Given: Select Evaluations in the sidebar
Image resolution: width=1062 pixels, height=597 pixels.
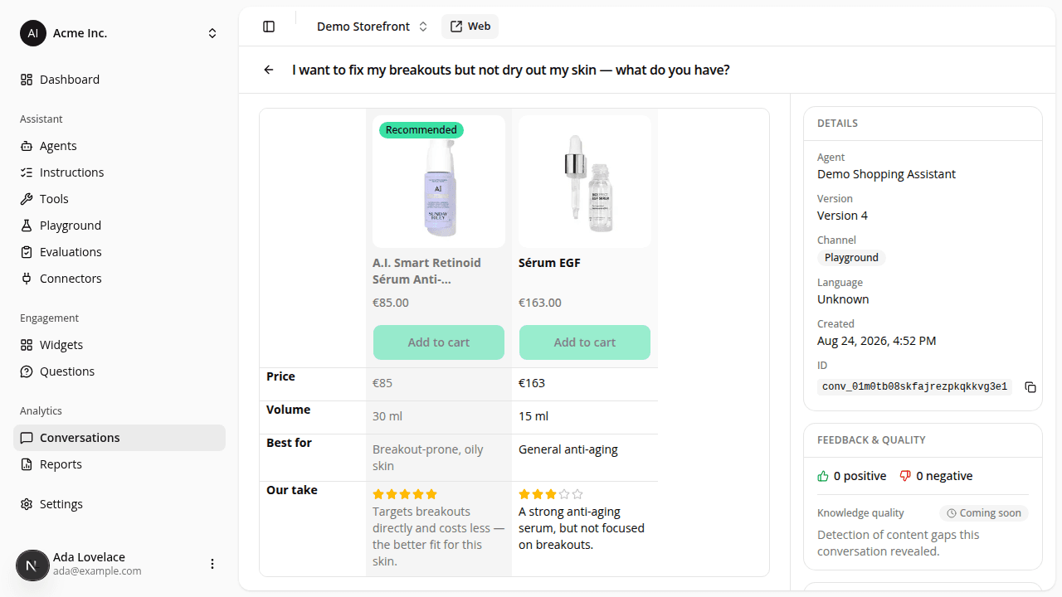Looking at the screenshot, I should coord(119,252).
